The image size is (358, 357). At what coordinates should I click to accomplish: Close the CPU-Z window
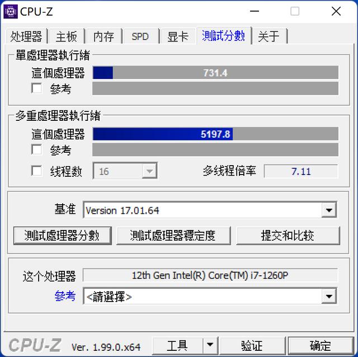[x=336, y=11]
